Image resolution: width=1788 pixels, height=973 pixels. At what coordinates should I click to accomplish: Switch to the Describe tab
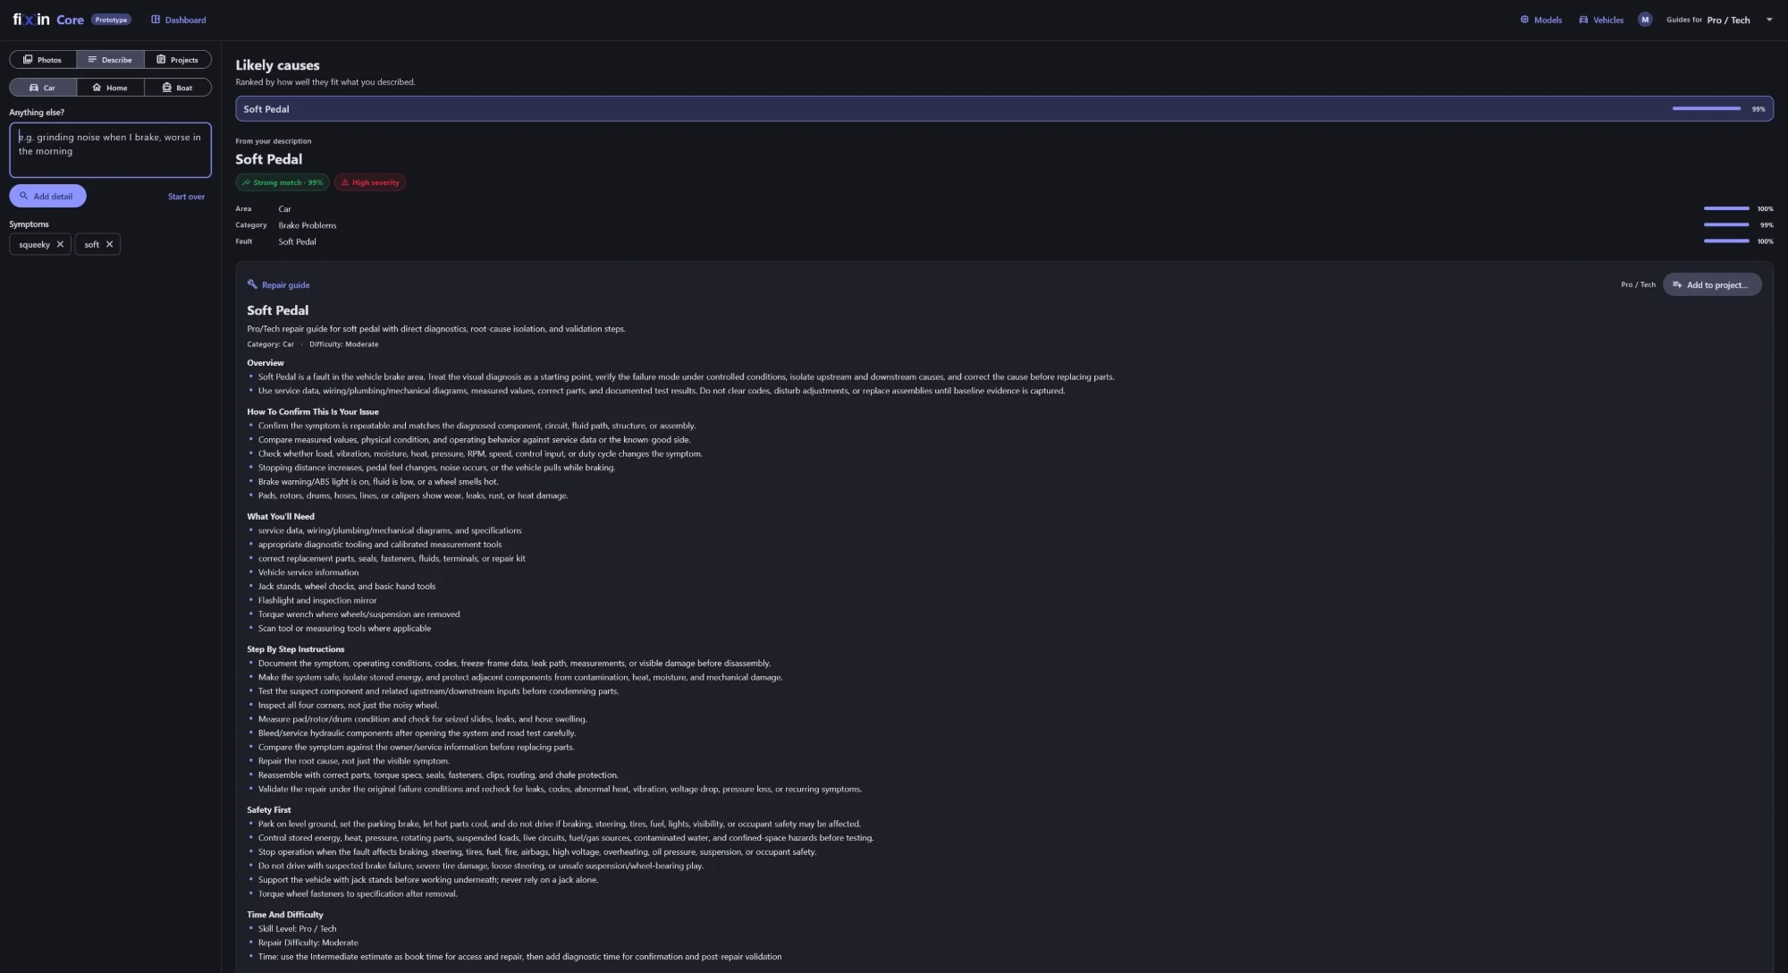pyautogui.click(x=110, y=60)
